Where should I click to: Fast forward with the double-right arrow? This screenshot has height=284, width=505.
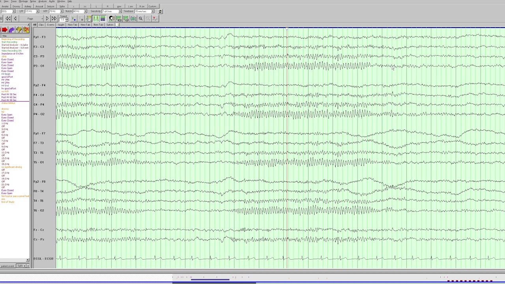(54, 19)
